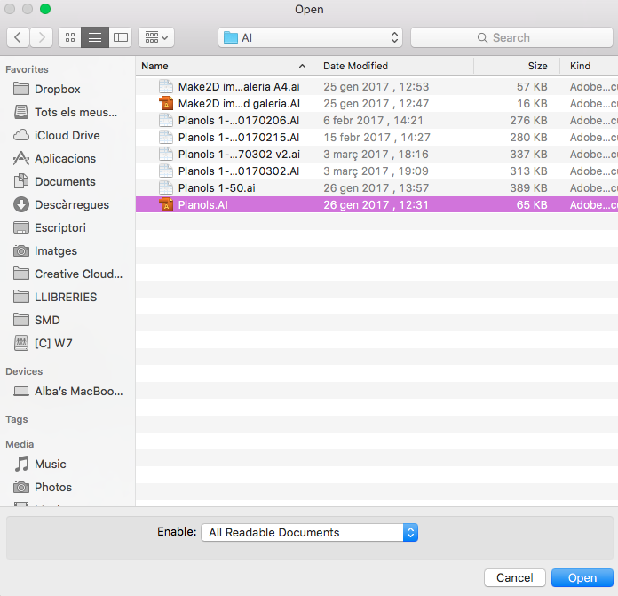Toggle the Name sort direction arrow
Image resolution: width=618 pixels, height=596 pixels.
point(302,66)
